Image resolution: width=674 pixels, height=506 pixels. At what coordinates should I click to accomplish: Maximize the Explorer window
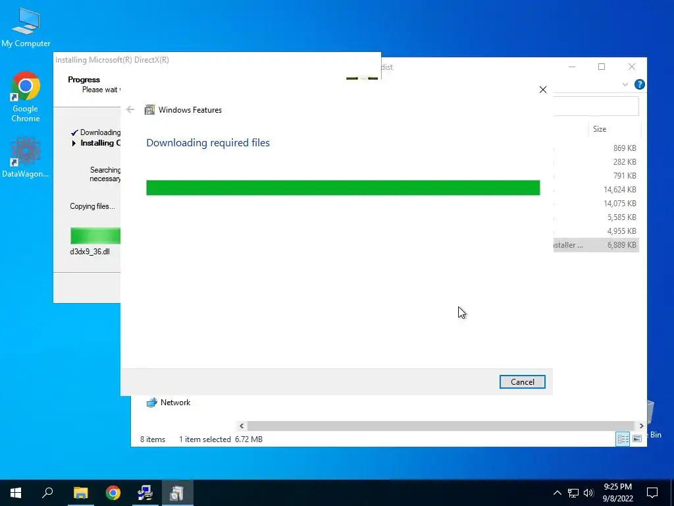[602, 67]
